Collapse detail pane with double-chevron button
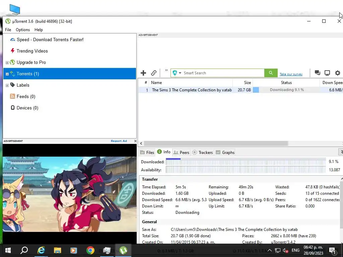Image resolution: width=343 pixels, height=257 pixels. 341,152
